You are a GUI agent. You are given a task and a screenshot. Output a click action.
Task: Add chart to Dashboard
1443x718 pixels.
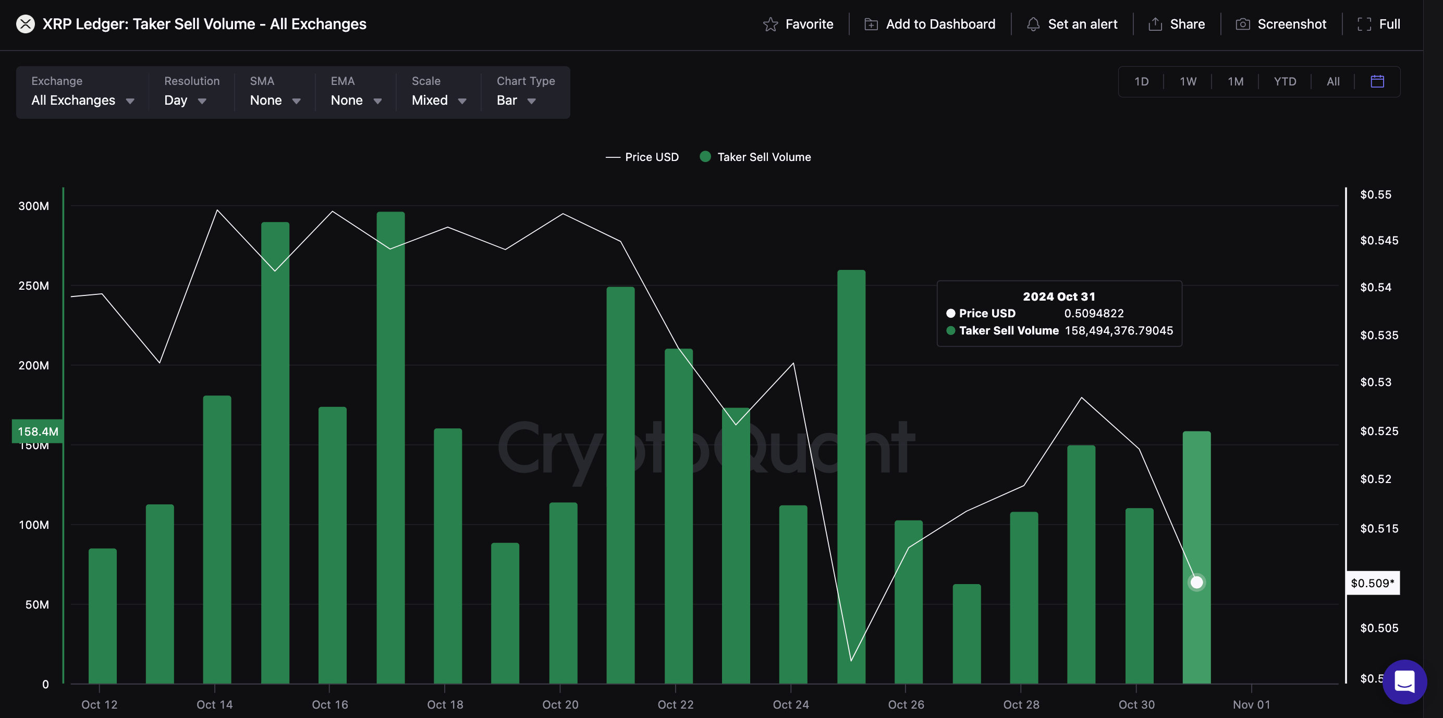(x=930, y=24)
